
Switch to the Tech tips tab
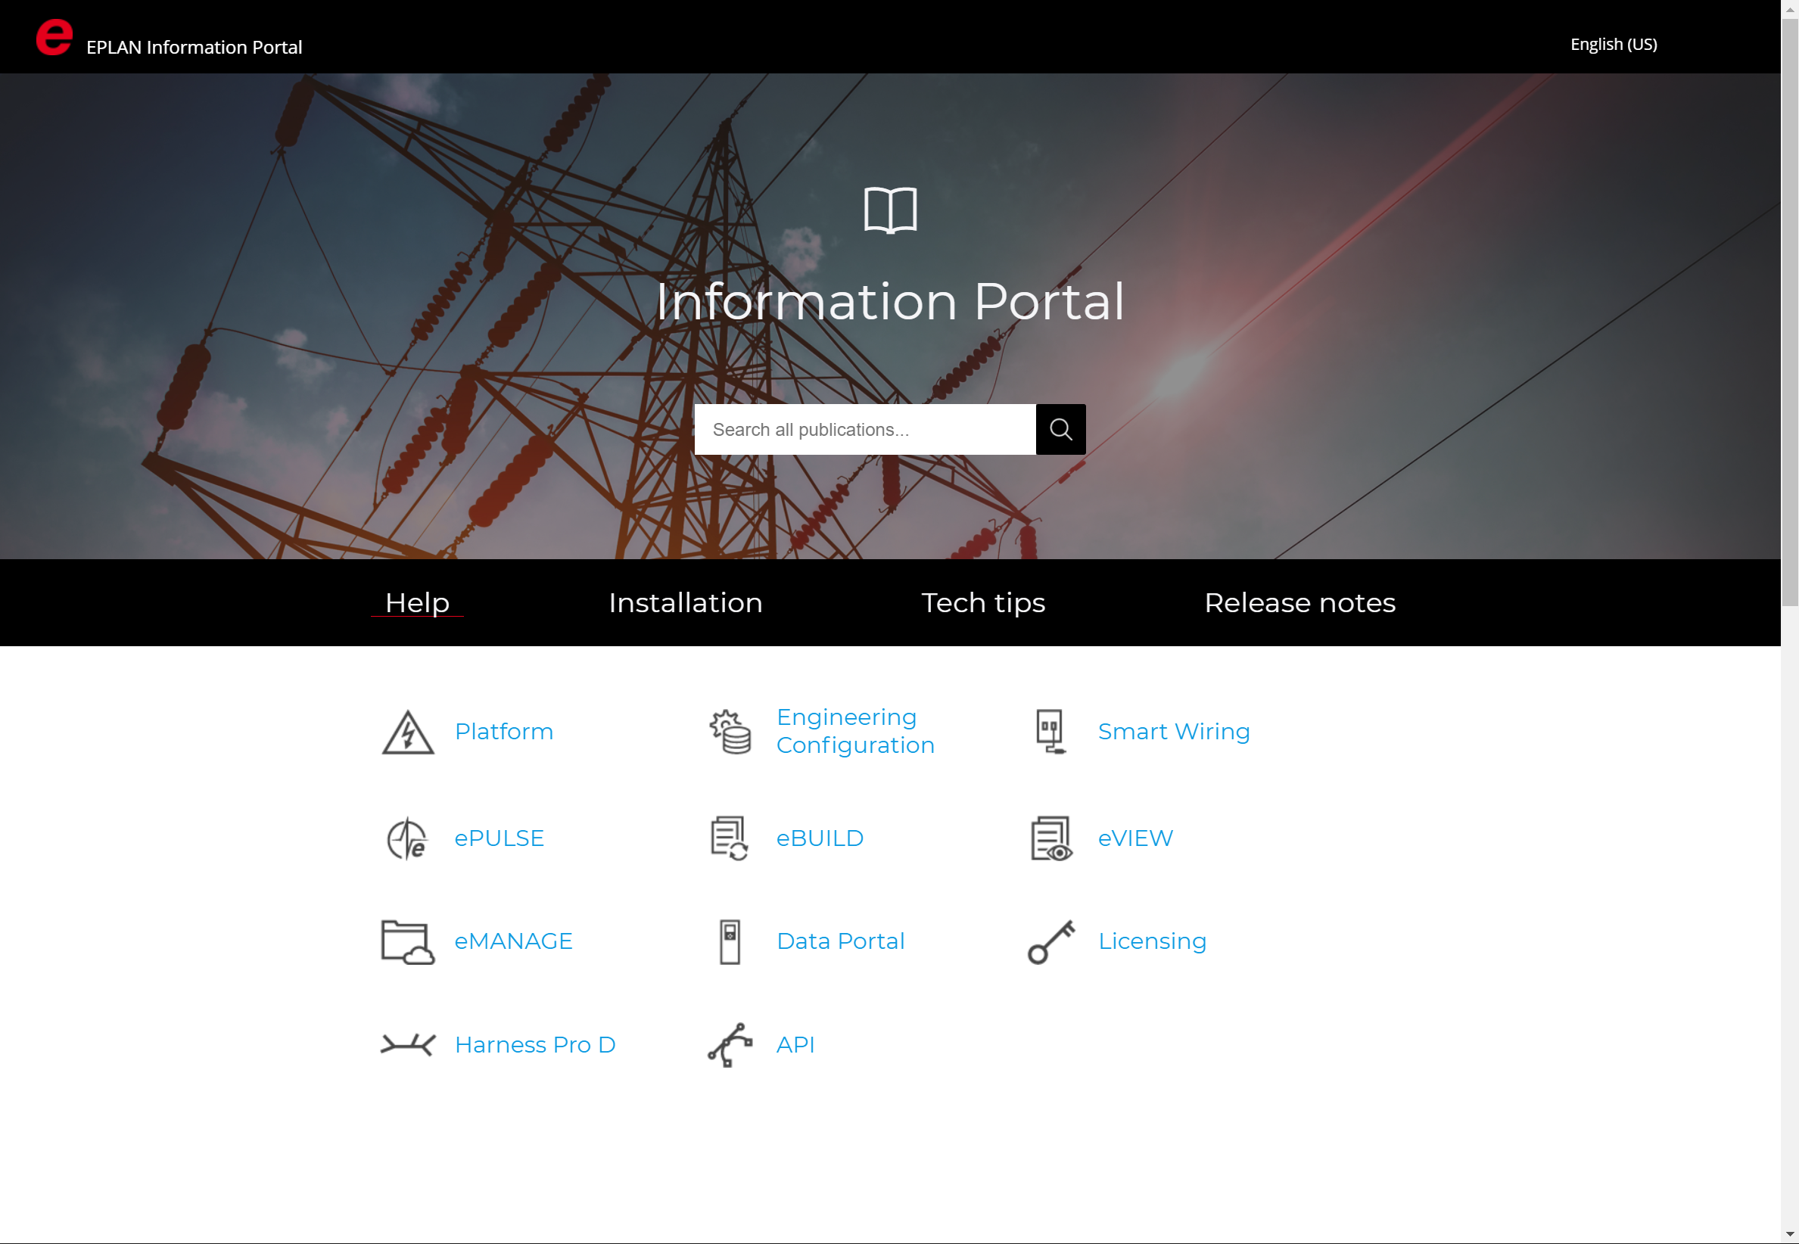[x=982, y=602]
